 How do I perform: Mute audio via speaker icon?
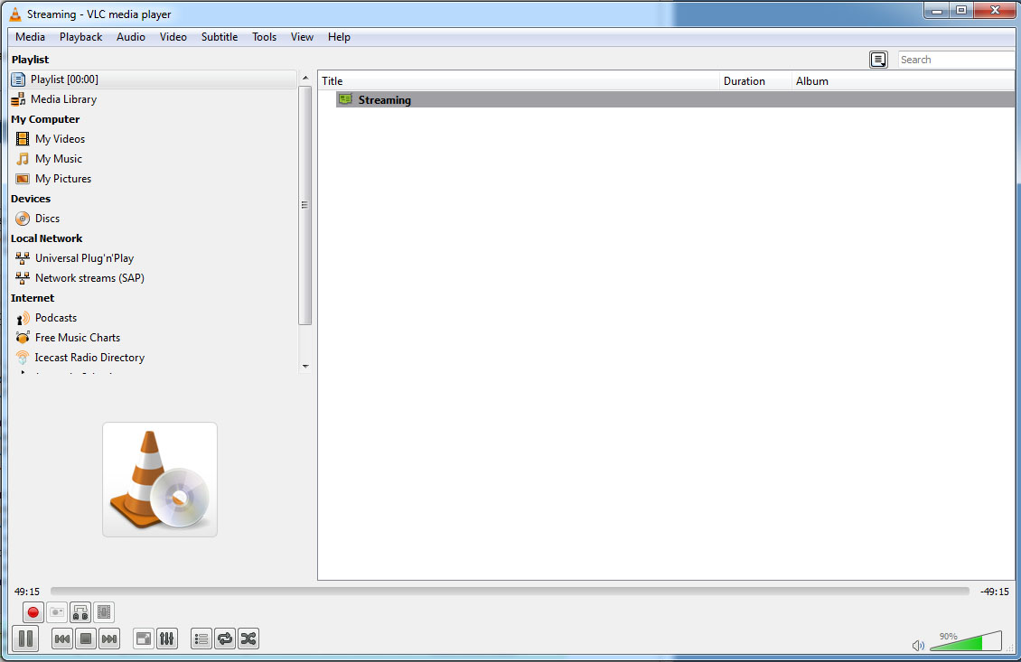pos(918,645)
